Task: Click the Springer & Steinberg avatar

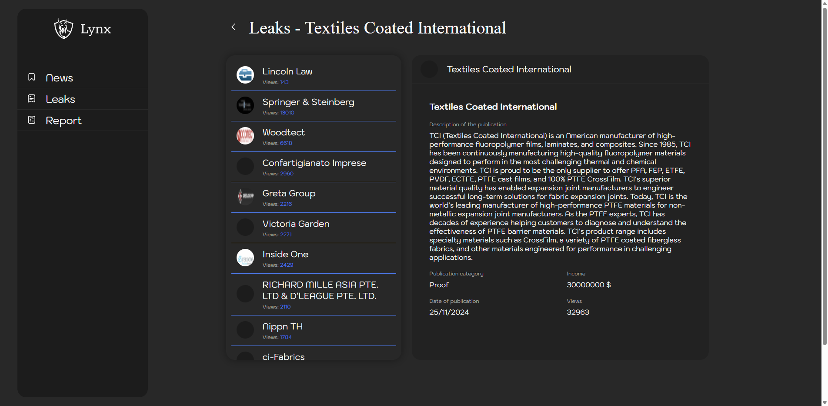Action: pos(245,105)
